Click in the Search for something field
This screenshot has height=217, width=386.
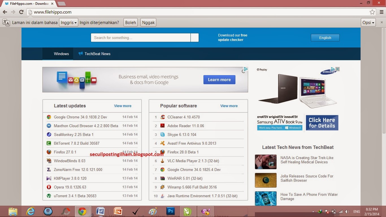coord(141,38)
